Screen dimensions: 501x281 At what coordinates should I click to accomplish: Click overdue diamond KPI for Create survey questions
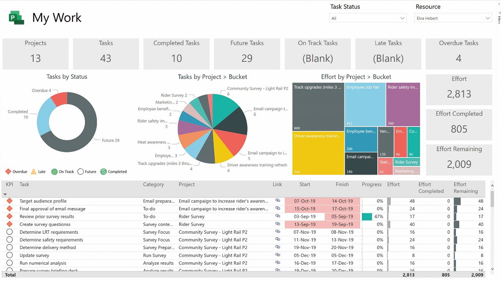(x=10, y=224)
